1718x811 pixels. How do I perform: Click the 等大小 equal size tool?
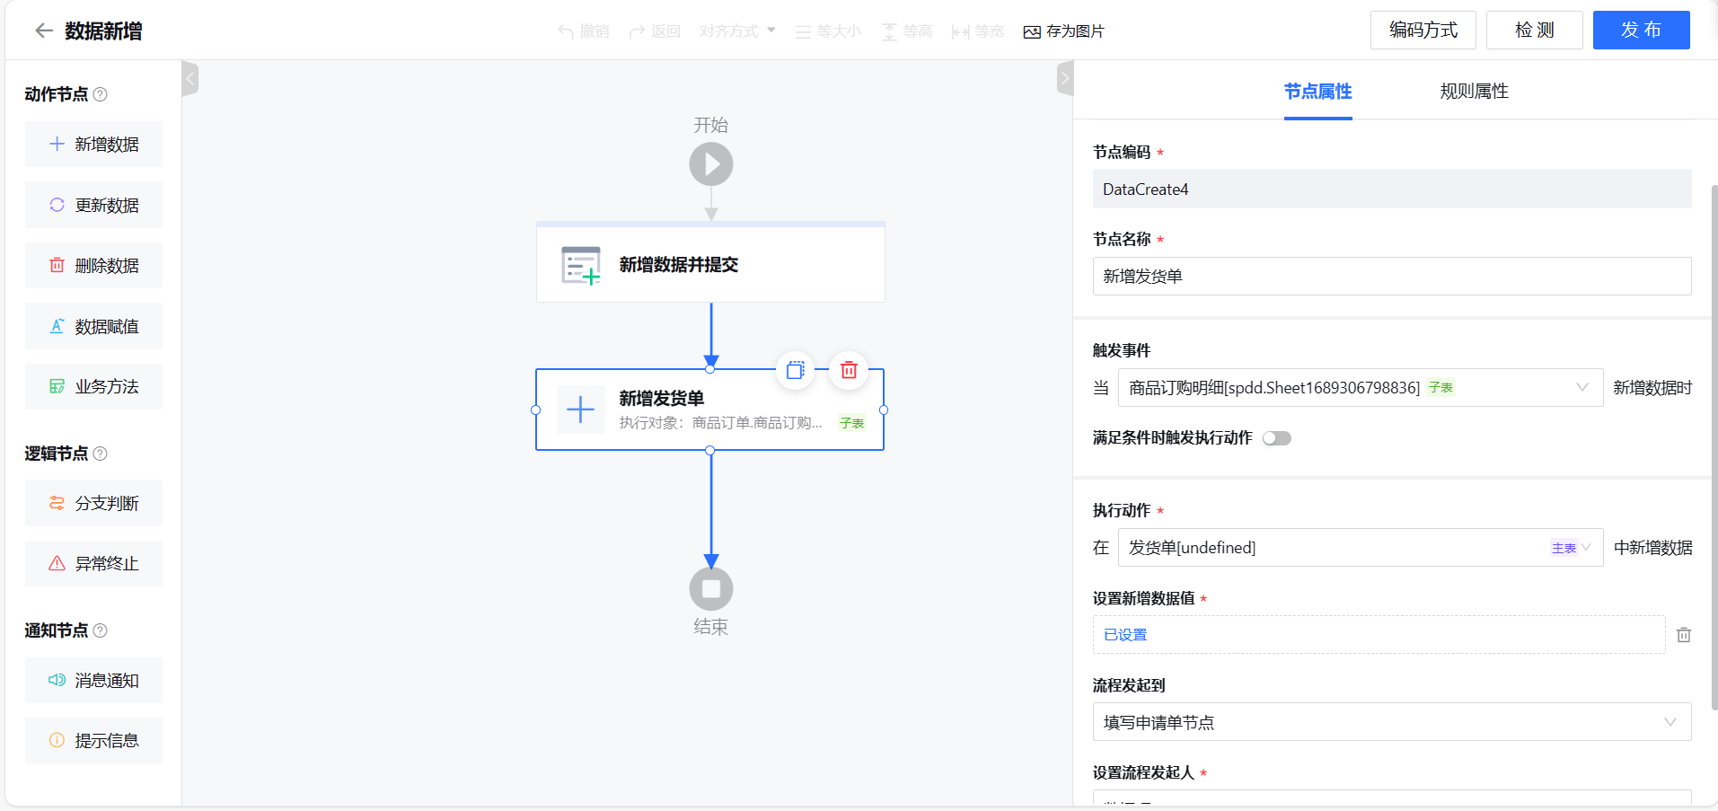coord(828,31)
